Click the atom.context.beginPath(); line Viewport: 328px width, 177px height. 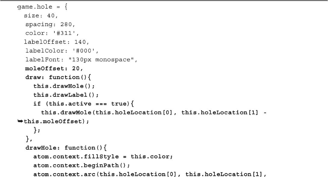point(81,166)
